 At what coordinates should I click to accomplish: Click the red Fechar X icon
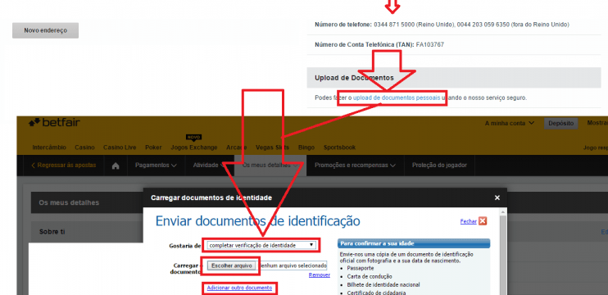pos(483,221)
